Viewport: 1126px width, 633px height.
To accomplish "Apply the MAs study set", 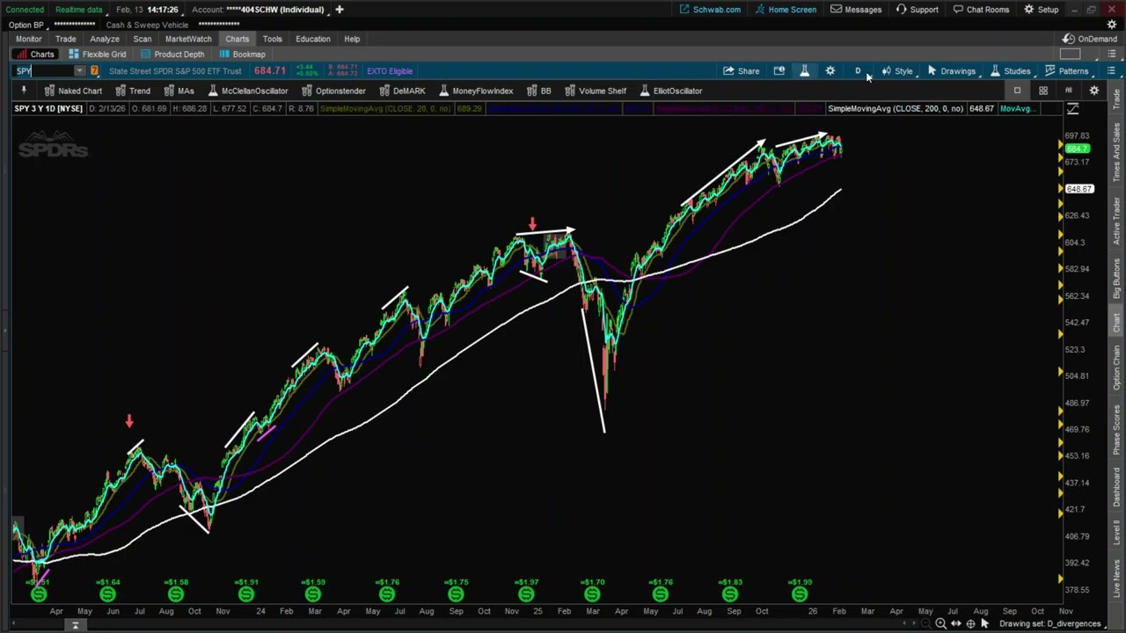I will (179, 91).
